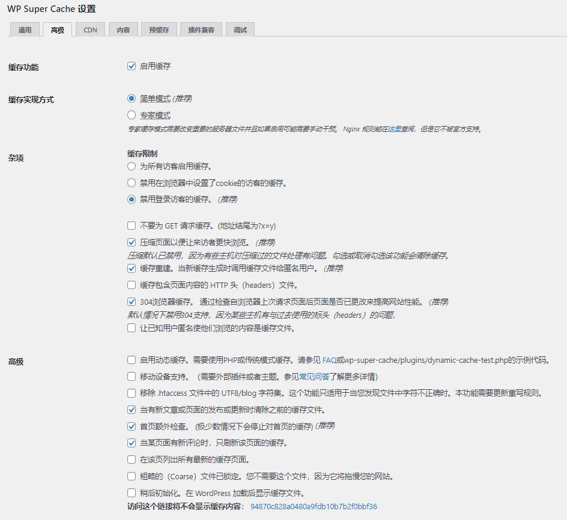Image resolution: width=567 pixels, height=520 pixels.
Task: Open the 预缓存 tab
Action: [x=159, y=29]
